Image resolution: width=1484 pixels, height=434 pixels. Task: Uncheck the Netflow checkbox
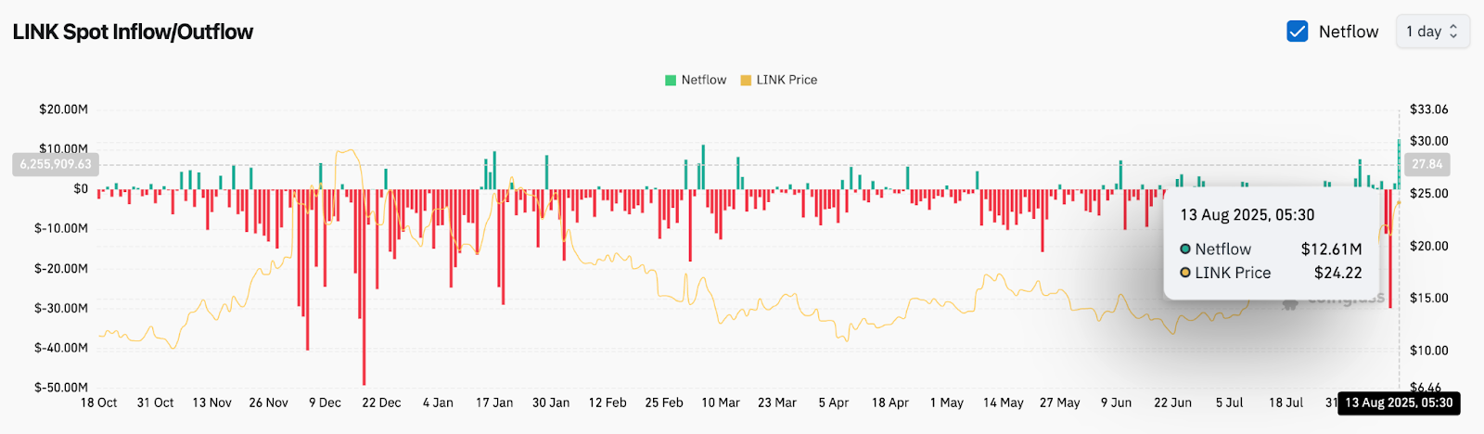point(1298,32)
